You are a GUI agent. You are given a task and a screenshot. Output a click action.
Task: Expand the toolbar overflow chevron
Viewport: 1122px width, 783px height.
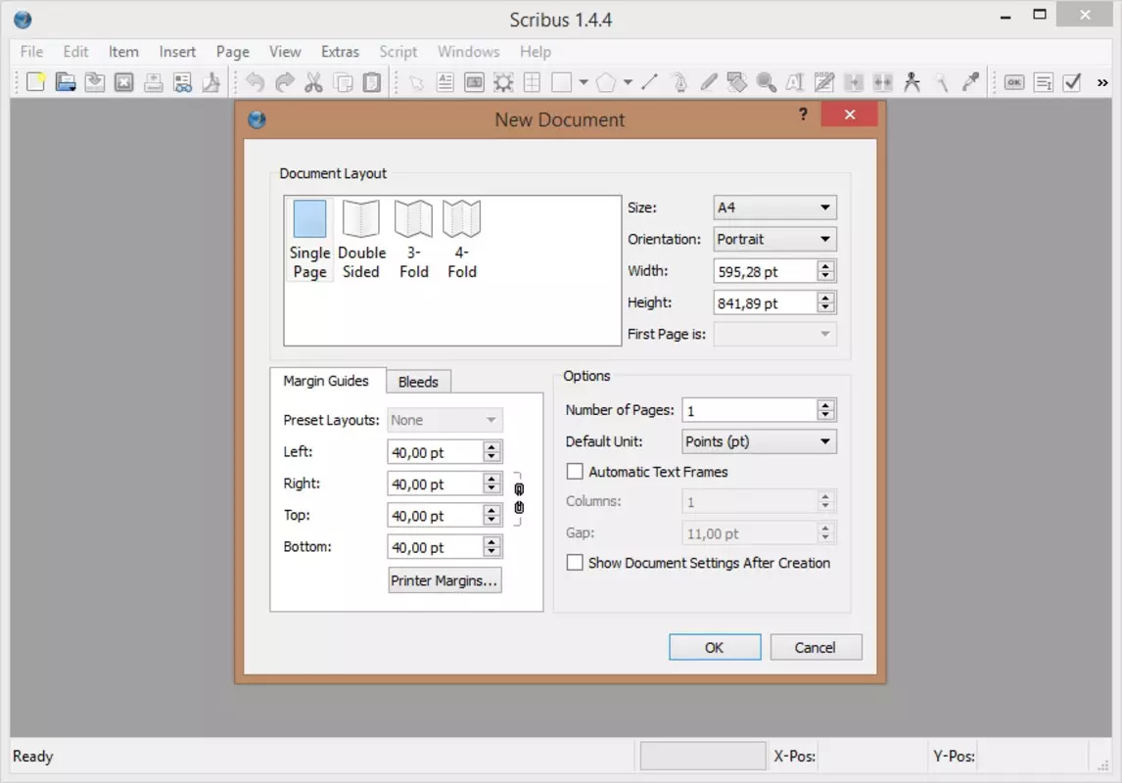[1102, 83]
